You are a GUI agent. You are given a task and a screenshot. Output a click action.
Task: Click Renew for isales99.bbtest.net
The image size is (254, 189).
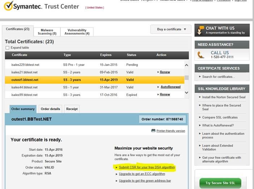(165, 94)
